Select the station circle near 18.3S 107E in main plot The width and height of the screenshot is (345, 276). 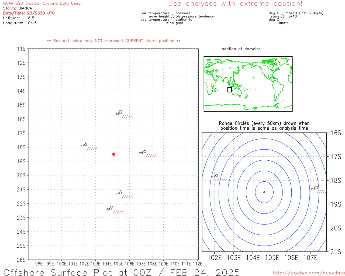click(x=144, y=151)
